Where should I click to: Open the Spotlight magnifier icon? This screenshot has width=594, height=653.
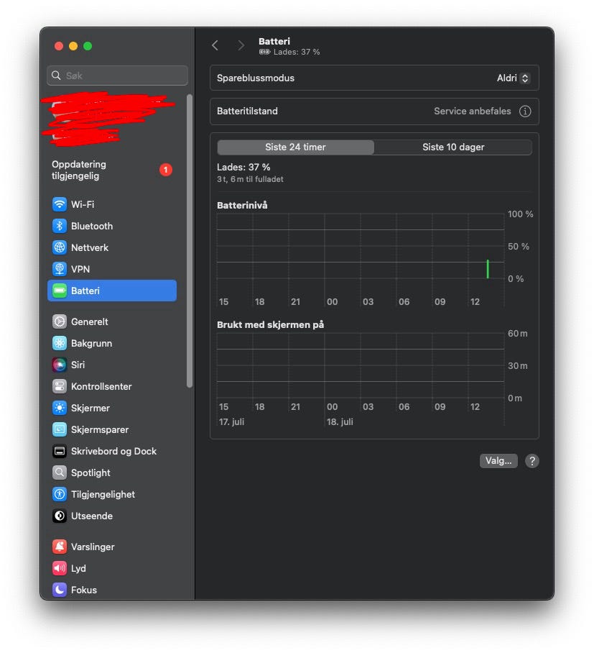[60, 472]
